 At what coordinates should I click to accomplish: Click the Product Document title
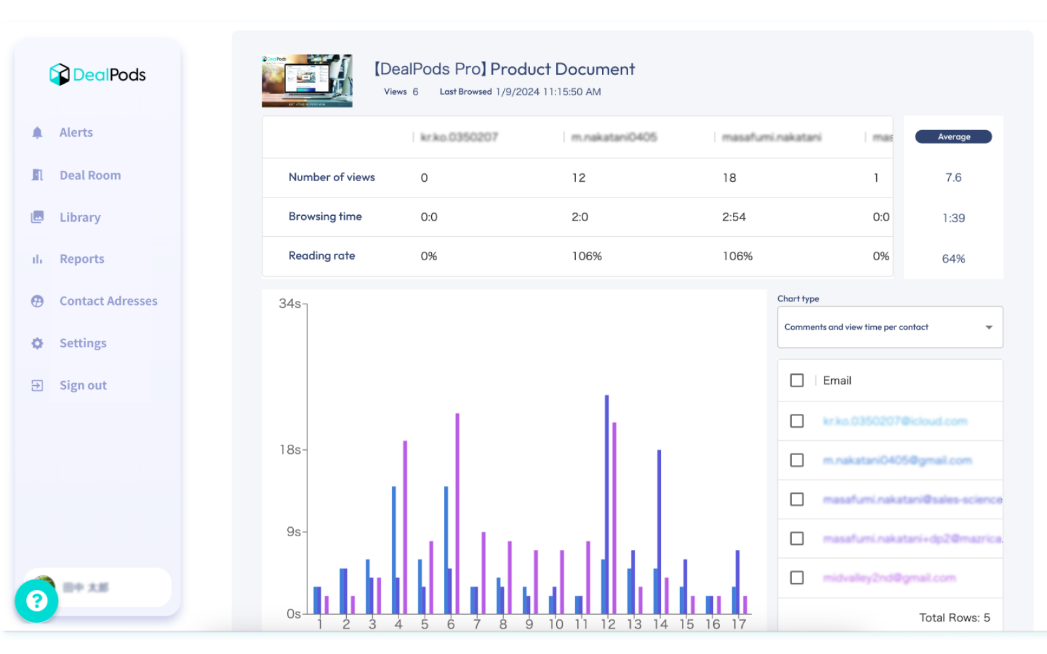tap(504, 69)
